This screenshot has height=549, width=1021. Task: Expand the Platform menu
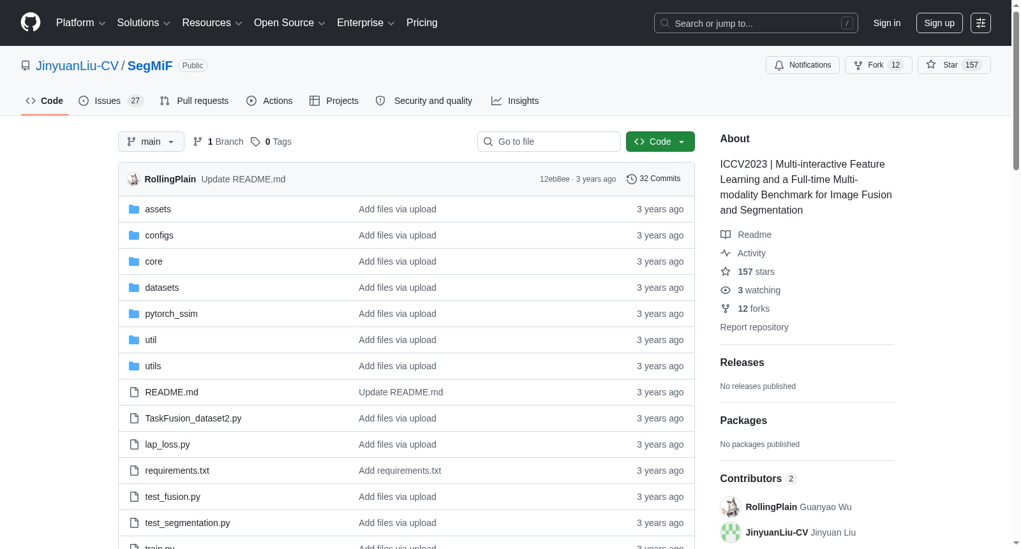81,23
